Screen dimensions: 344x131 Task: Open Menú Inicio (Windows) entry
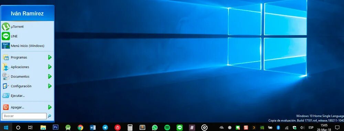(28, 46)
